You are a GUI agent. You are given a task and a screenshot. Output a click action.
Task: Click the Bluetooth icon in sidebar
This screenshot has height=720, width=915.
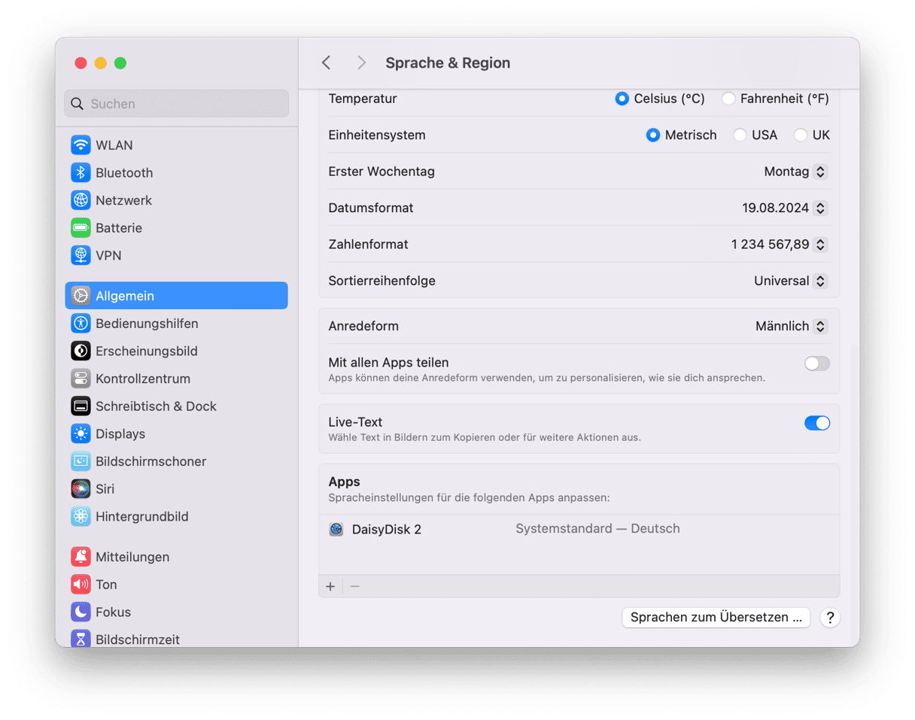pos(81,173)
